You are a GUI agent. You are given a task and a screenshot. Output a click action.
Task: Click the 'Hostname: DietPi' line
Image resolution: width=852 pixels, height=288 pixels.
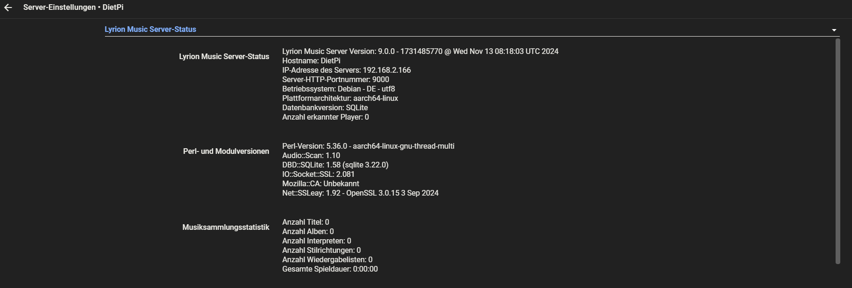[311, 61]
